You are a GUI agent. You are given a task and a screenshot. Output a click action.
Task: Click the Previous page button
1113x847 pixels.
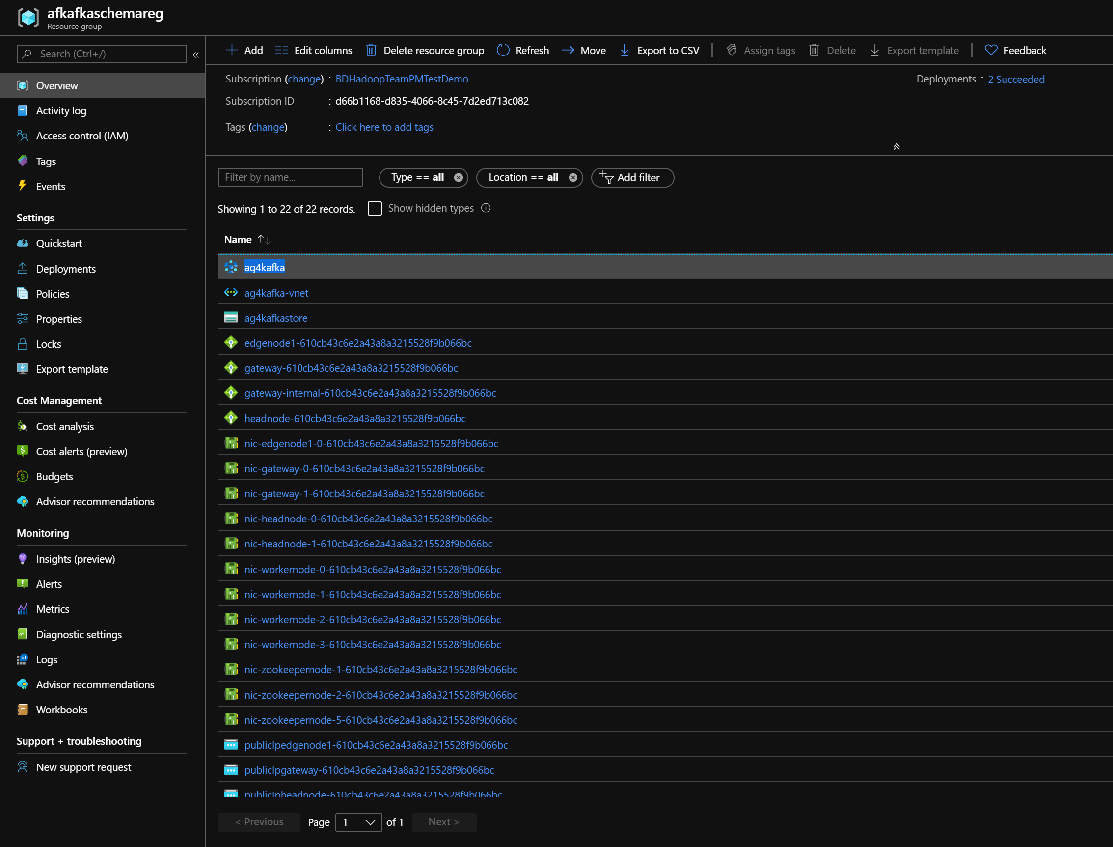pos(259,822)
